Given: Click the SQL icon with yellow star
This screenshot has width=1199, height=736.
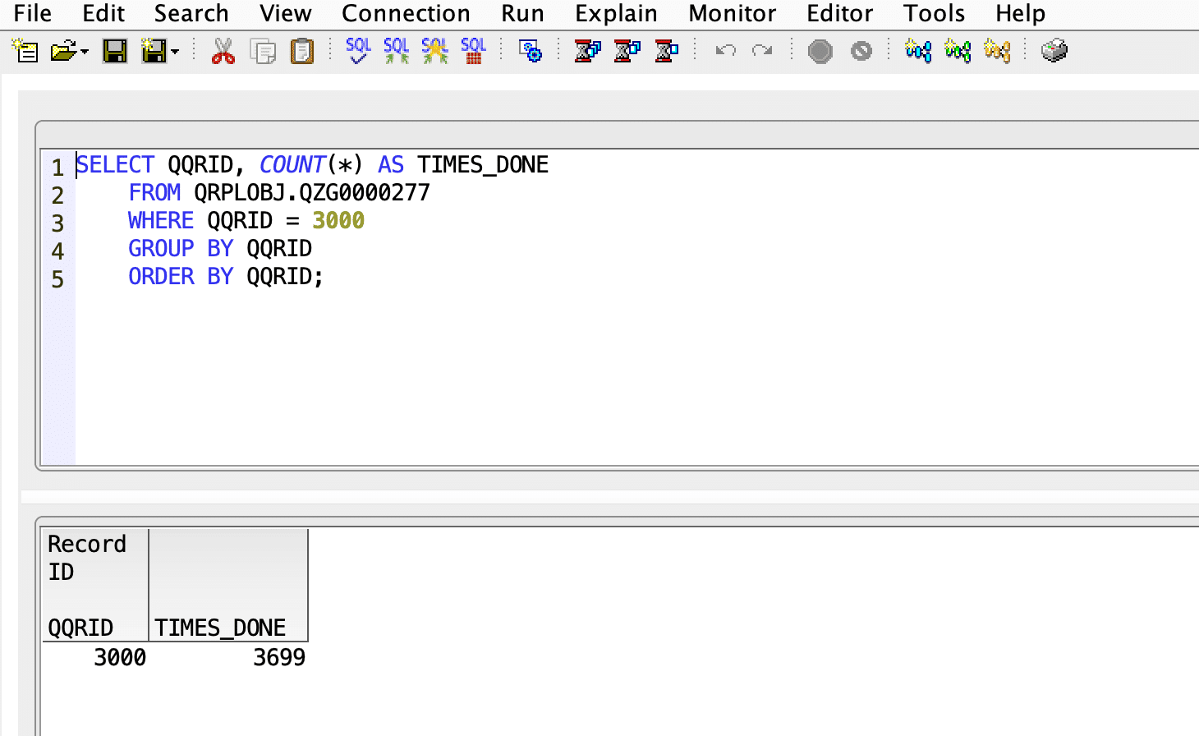Looking at the screenshot, I should 434,50.
